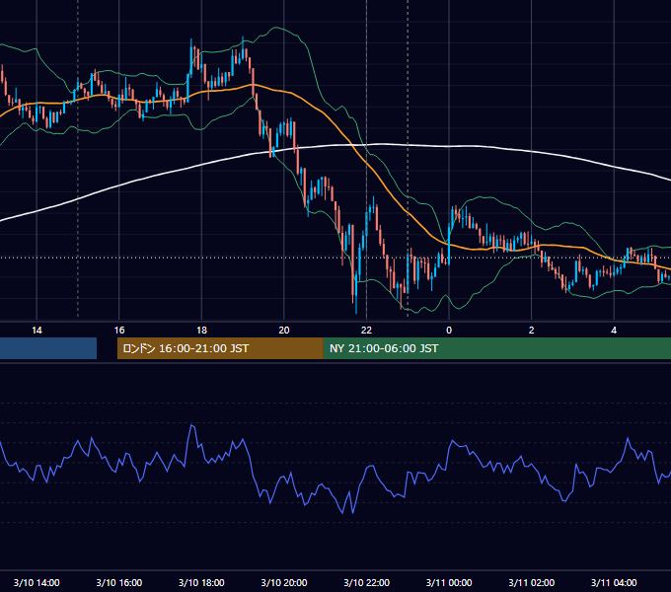Click the 3/11 00:00 time label
This screenshot has width=671, height=592.
(449, 582)
